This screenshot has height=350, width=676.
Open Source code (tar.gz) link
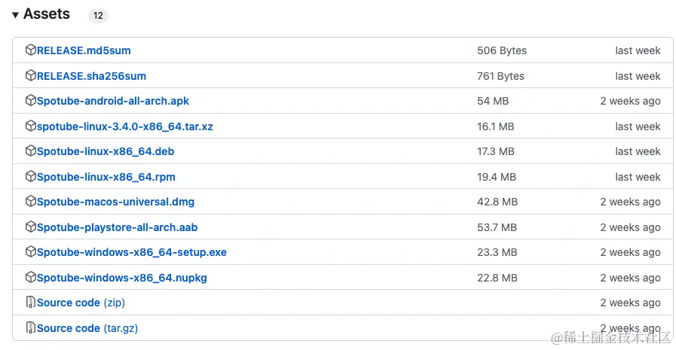pyautogui.click(x=87, y=328)
